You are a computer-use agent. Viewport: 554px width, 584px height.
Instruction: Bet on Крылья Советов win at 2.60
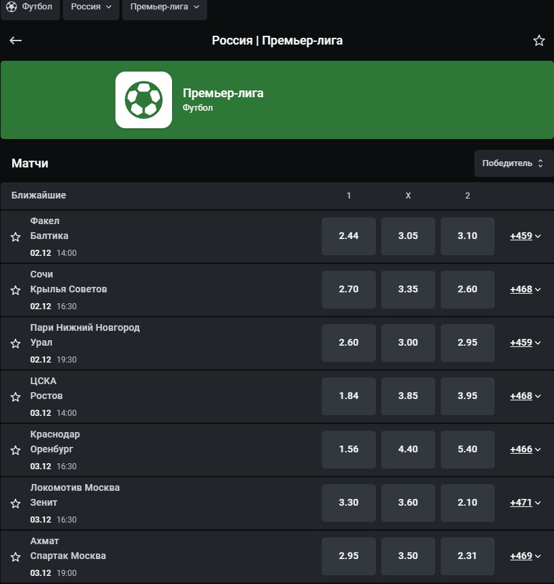coord(467,290)
